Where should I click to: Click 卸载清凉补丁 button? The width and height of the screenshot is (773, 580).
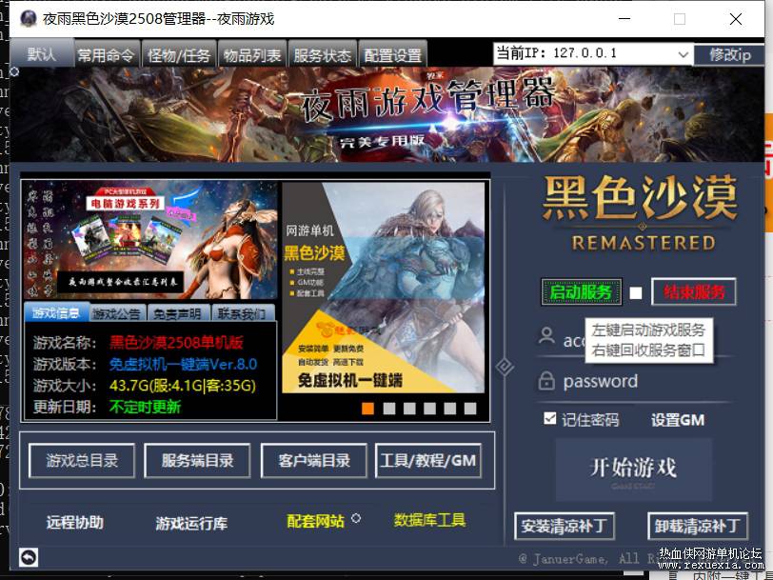(x=698, y=527)
